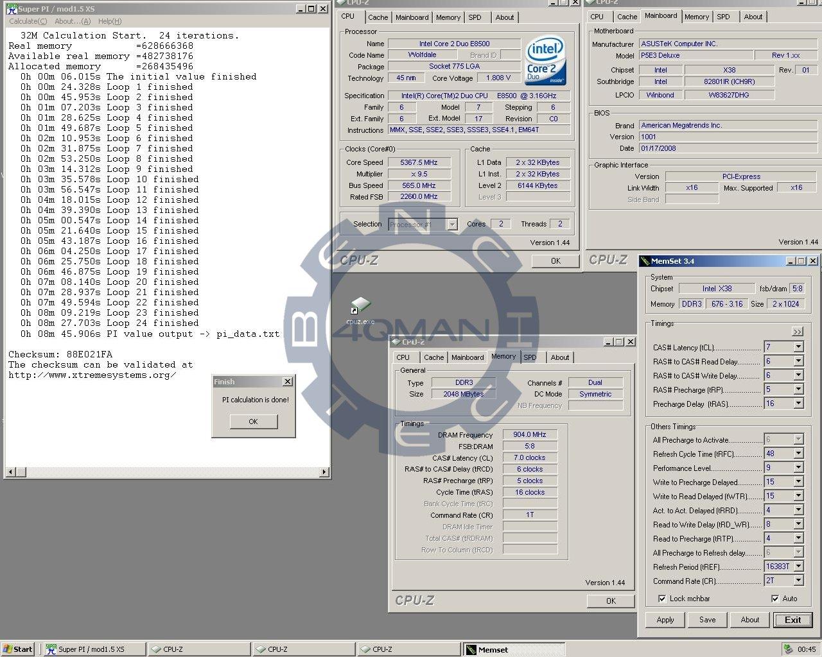Open the Help menu in Super PI
Image resolution: width=822 pixels, height=657 pixels.
pyautogui.click(x=110, y=21)
